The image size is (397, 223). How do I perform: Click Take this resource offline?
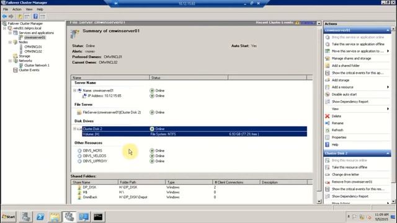click(349, 167)
